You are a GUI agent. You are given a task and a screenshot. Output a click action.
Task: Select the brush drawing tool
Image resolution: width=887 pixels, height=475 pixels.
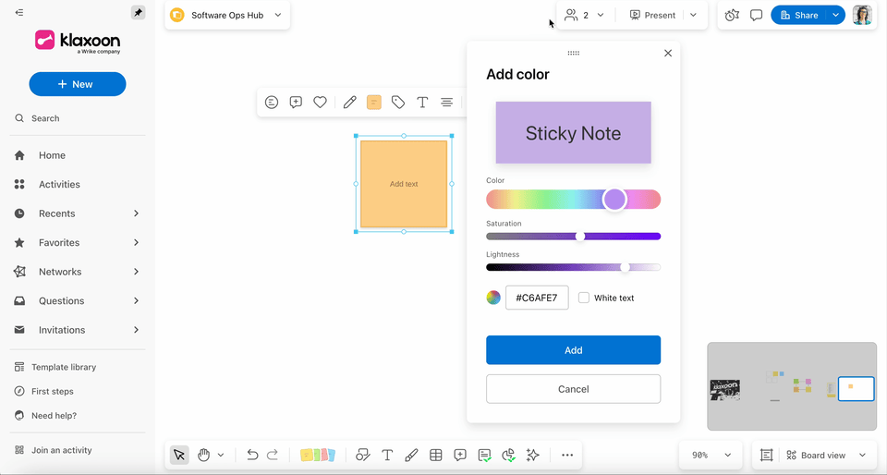tap(412, 456)
